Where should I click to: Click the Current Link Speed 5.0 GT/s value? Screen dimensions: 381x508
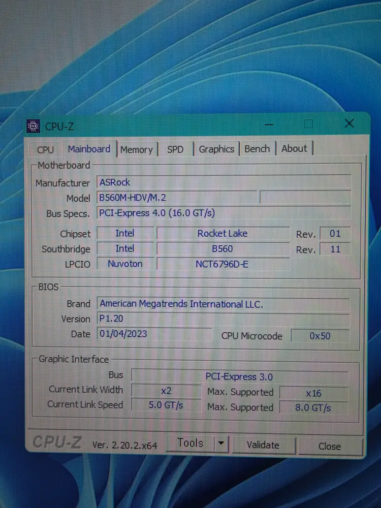166,405
